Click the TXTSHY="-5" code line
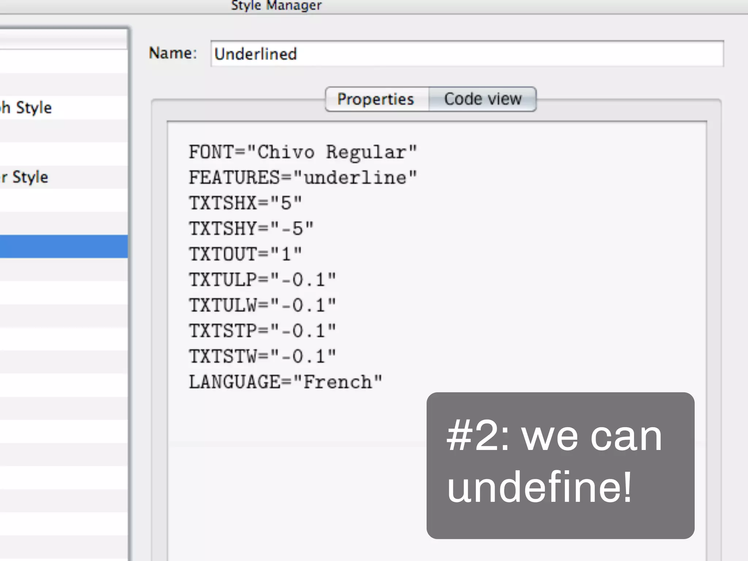 pyautogui.click(x=251, y=229)
